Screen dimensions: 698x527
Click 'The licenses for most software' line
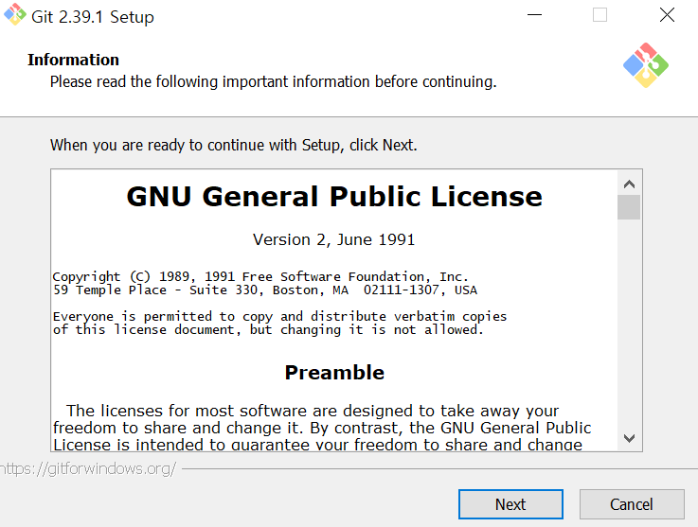click(312, 411)
